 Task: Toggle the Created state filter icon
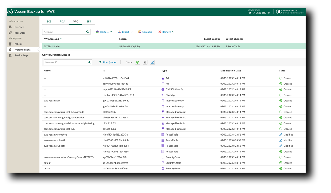click(138, 62)
